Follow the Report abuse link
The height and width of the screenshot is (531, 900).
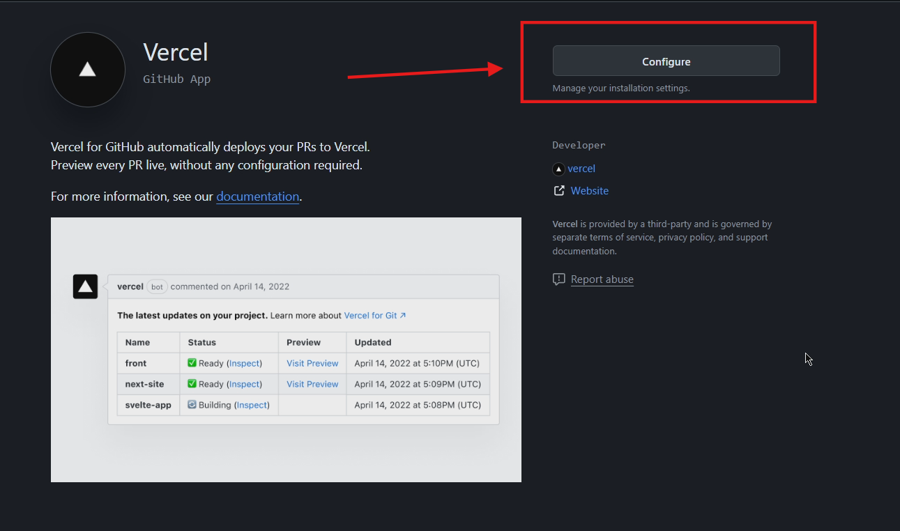[x=602, y=279]
